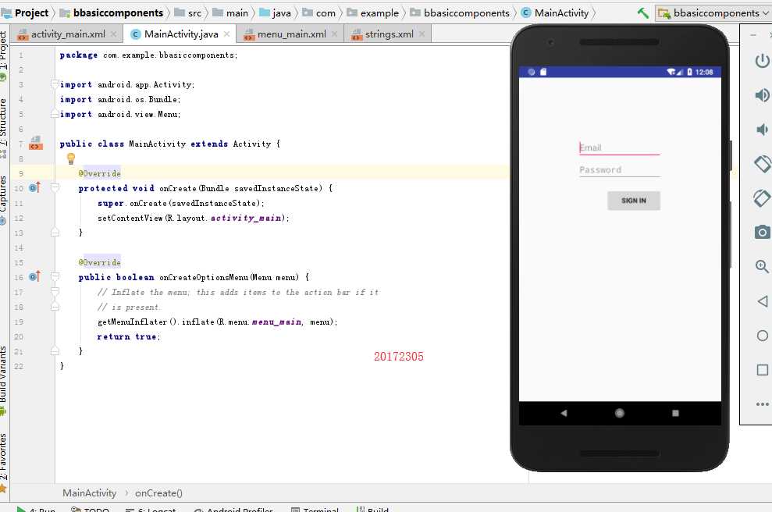The width and height of the screenshot is (772, 512).
Task: Open the Terminal tool window
Action: pyautogui.click(x=315, y=509)
